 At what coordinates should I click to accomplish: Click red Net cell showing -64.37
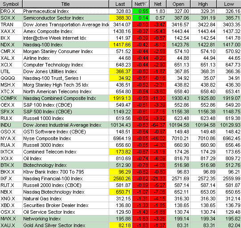[158, 125]
